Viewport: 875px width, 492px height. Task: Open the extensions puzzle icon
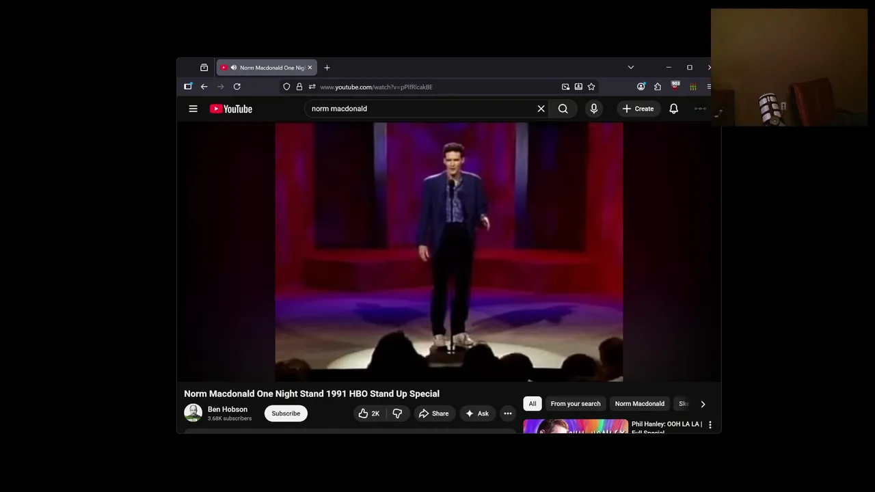[658, 87]
